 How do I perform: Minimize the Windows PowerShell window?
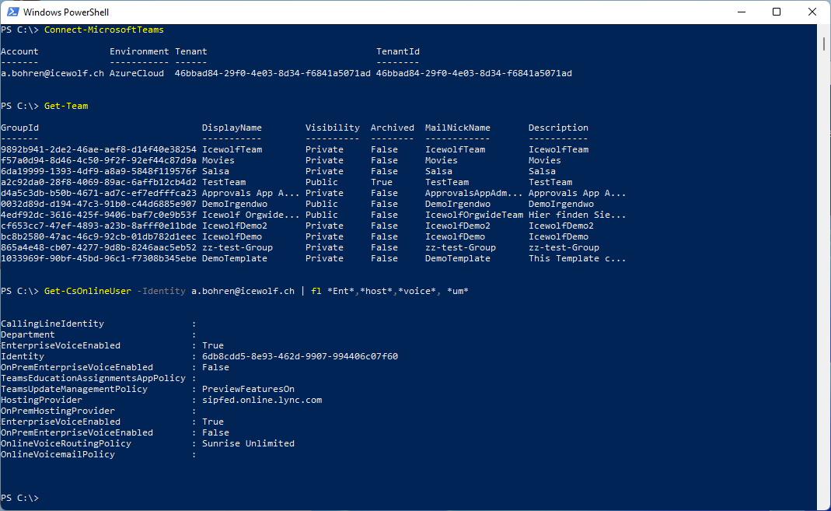click(x=742, y=12)
